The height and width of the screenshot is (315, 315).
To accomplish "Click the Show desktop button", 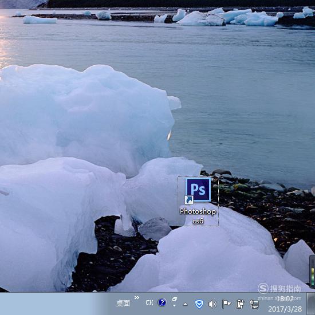I will click(x=311, y=304).
